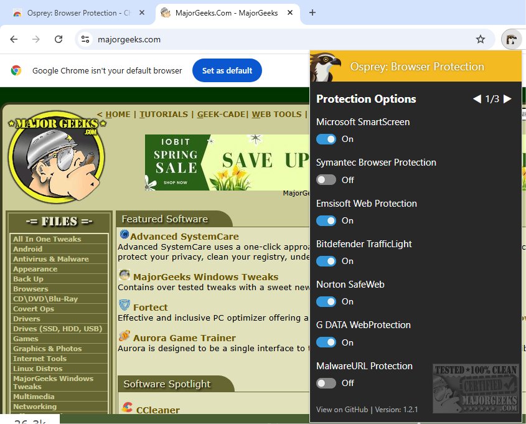
Task: Disable Emsisoft Web Protection
Action: (x=326, y=221)
